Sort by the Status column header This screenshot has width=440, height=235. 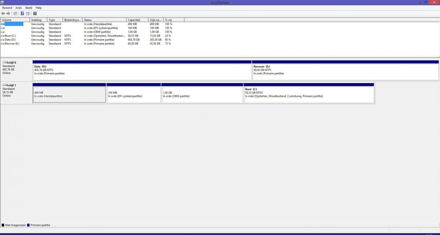point(105,20)
